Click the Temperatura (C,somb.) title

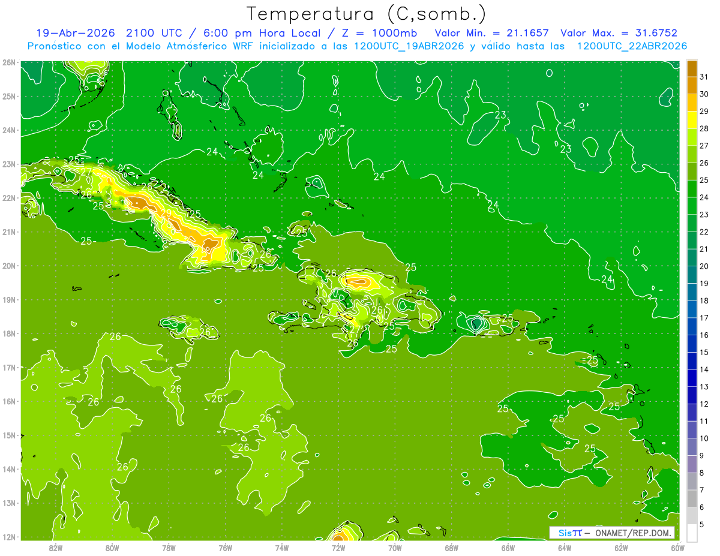pos(367,13)
